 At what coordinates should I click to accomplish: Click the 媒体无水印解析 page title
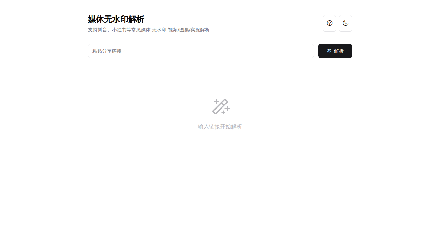pos(116,20)
